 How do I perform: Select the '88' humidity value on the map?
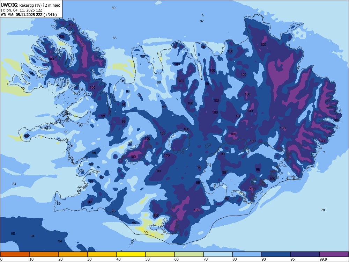159,82
